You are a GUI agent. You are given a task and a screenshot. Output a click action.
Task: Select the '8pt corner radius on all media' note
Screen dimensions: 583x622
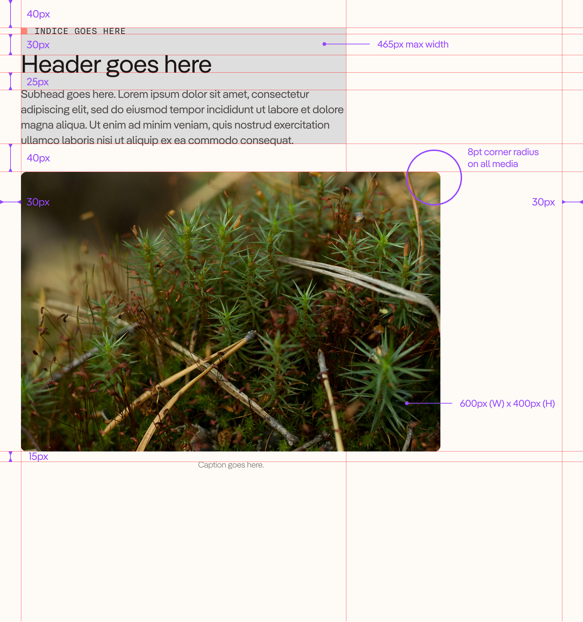coord(503,158)
